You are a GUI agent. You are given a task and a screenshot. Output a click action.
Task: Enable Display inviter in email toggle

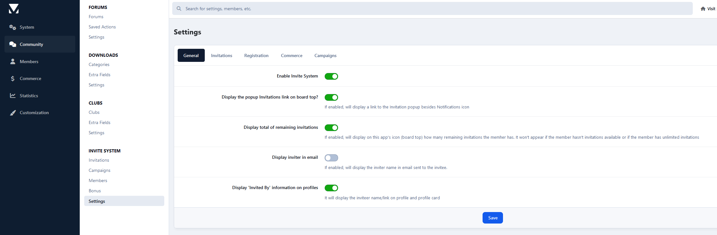(331, 158)
